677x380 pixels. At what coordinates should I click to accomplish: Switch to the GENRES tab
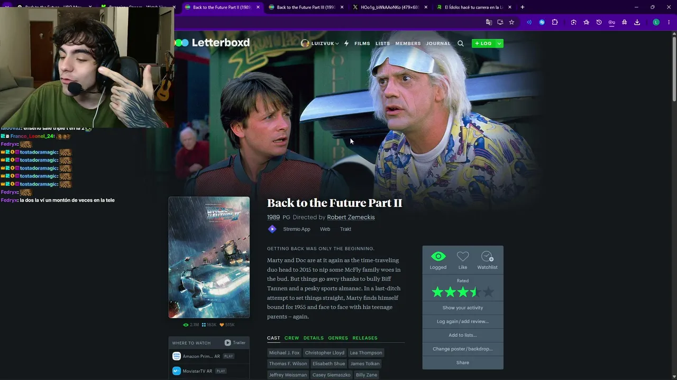click(x=338, y=338)
